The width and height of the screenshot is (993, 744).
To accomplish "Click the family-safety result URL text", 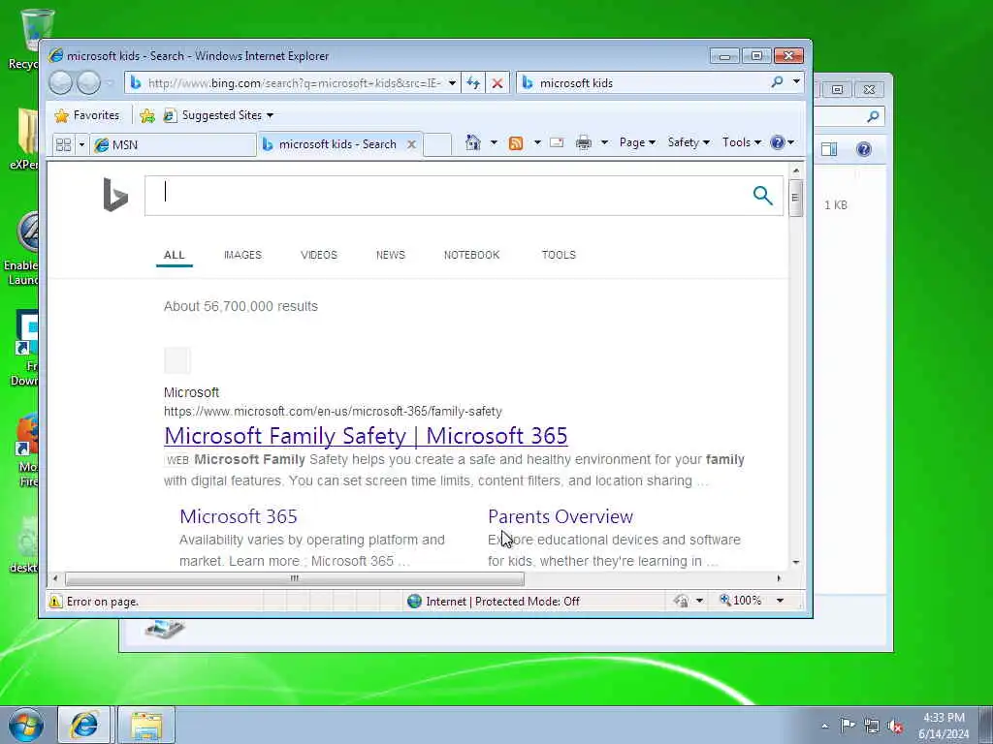I will tap(333, 411).
